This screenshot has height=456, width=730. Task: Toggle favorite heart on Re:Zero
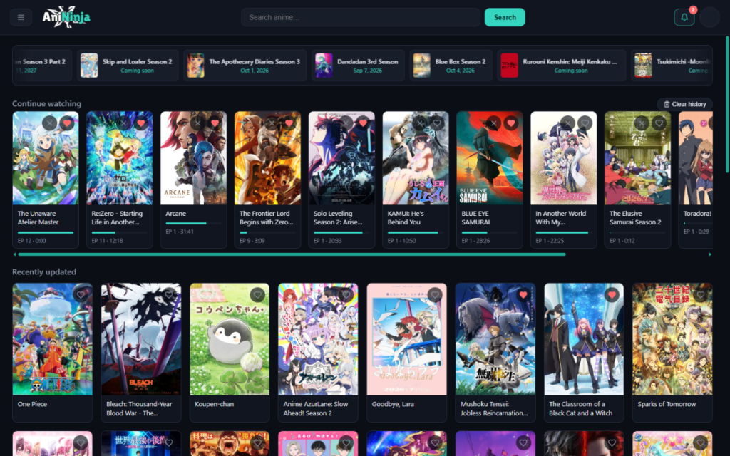(141, 123)
